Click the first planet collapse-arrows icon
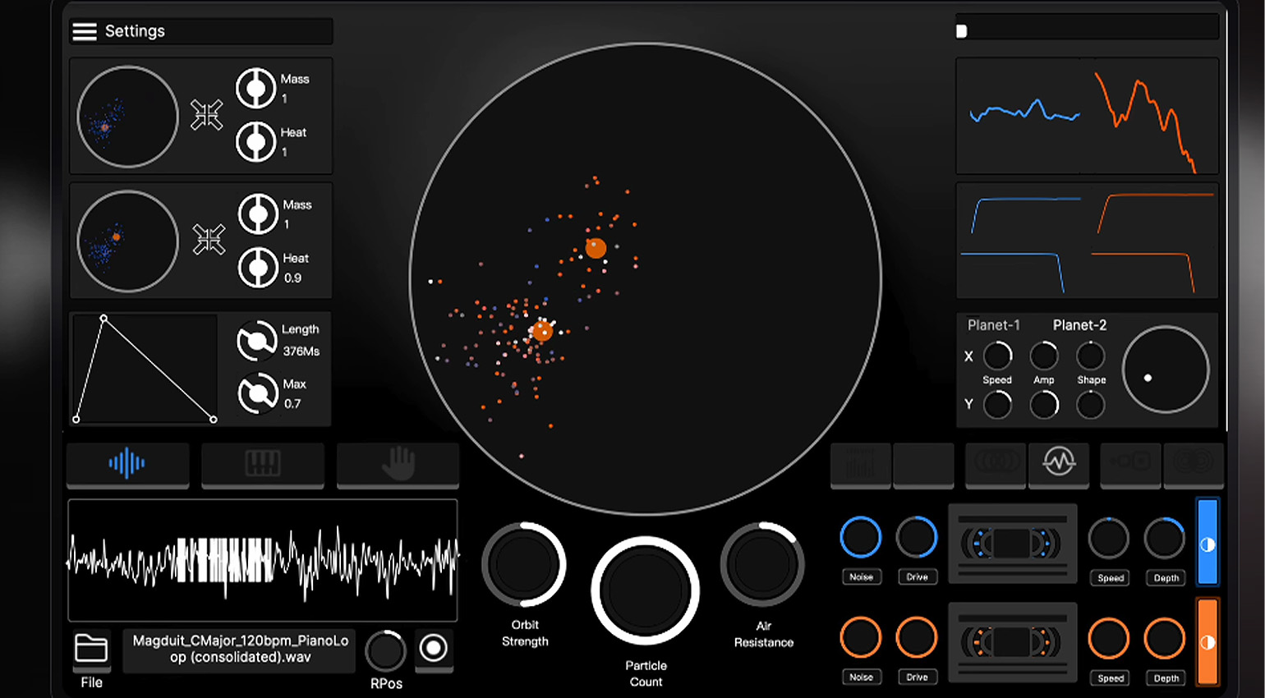 coord(207,115)
